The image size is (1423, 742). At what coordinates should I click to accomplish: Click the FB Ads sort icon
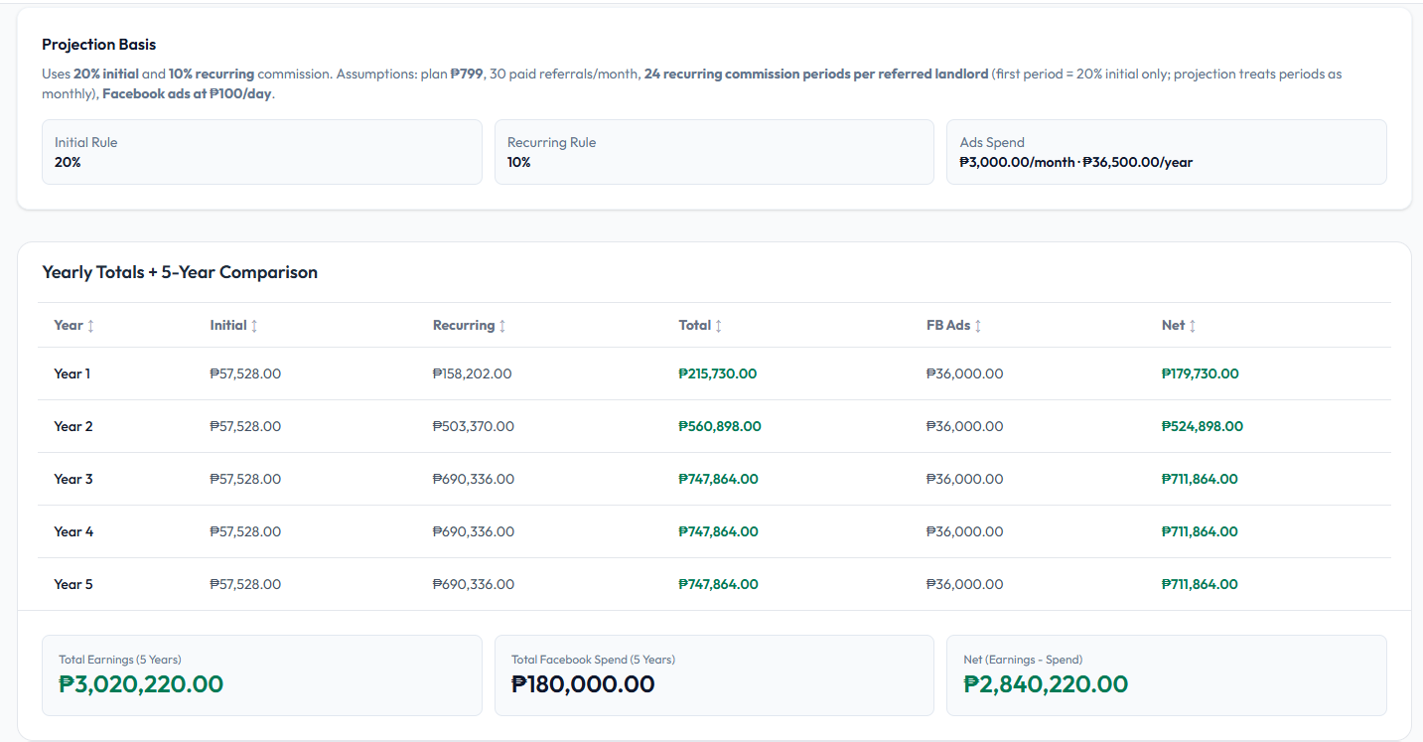(978, 326)
